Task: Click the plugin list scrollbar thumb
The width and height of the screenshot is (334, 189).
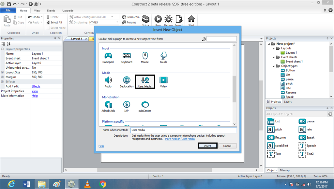Action: point(234,89)
